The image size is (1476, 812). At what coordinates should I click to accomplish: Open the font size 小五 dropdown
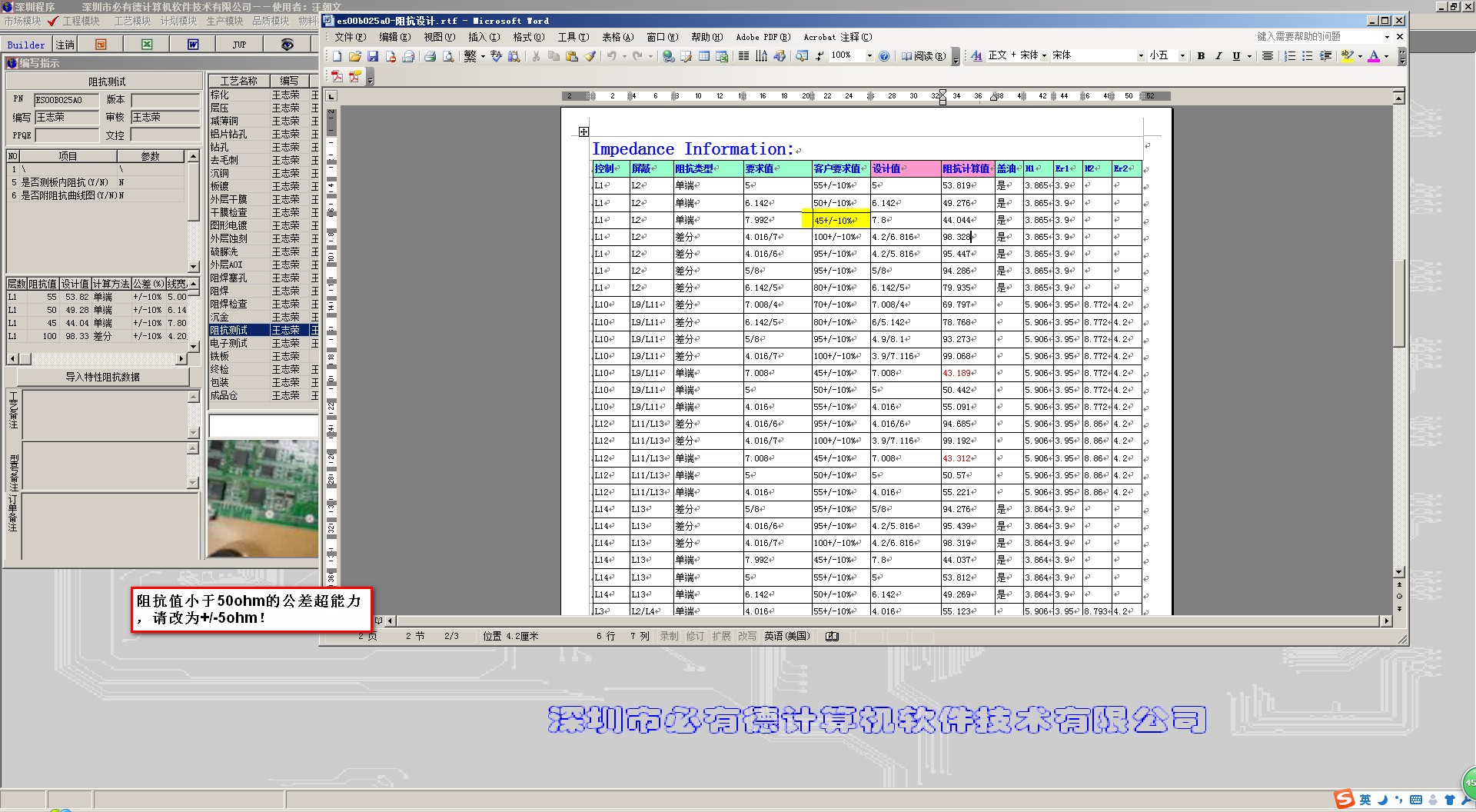pyautogui.click(x=1182, y=56)
